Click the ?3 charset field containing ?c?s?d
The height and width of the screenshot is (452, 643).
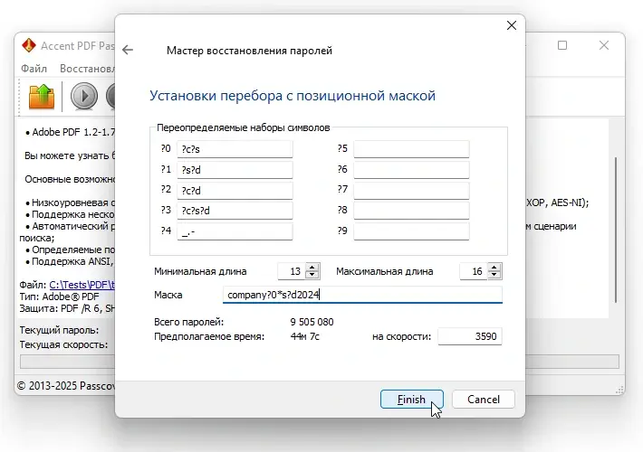pyautogui.click(x=235, y=211)
